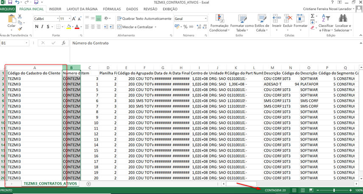Click the fill color bucket swatch

[x=69, y=27]
